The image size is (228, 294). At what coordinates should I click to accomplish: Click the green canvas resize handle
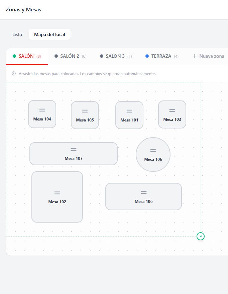point(201,236)
